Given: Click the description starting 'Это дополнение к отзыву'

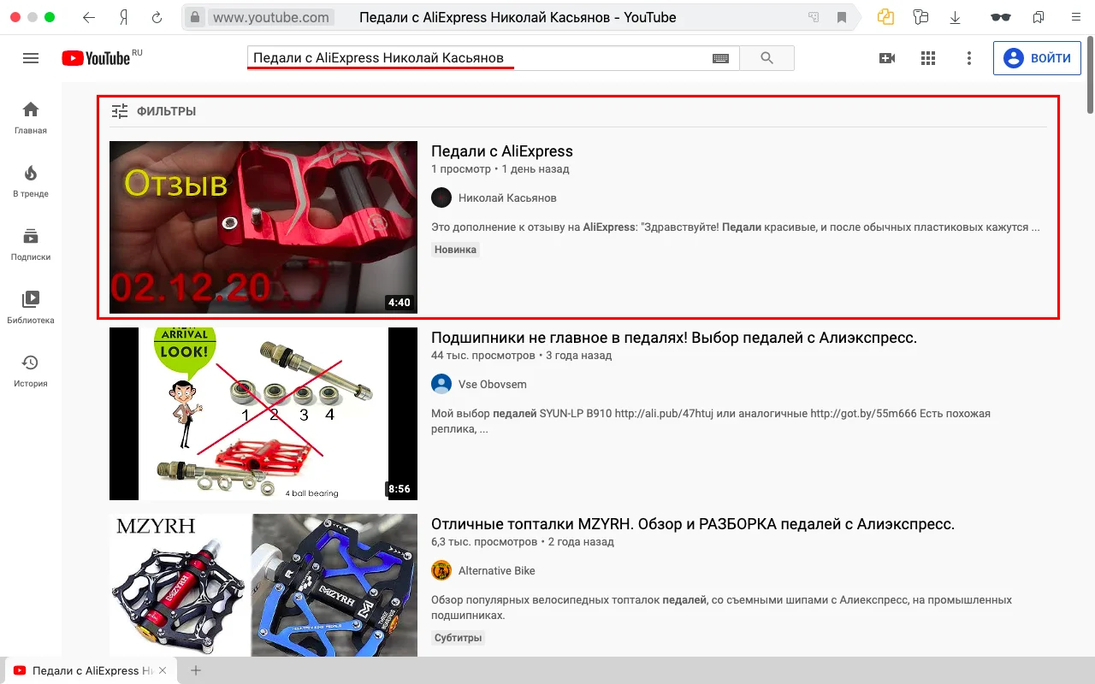Looking at the screenshot, I should (x=736, y=227).
